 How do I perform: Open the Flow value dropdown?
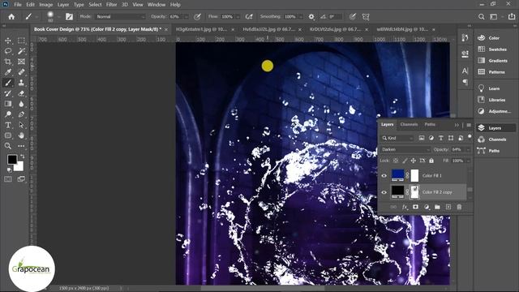click(x=238, y=16)
